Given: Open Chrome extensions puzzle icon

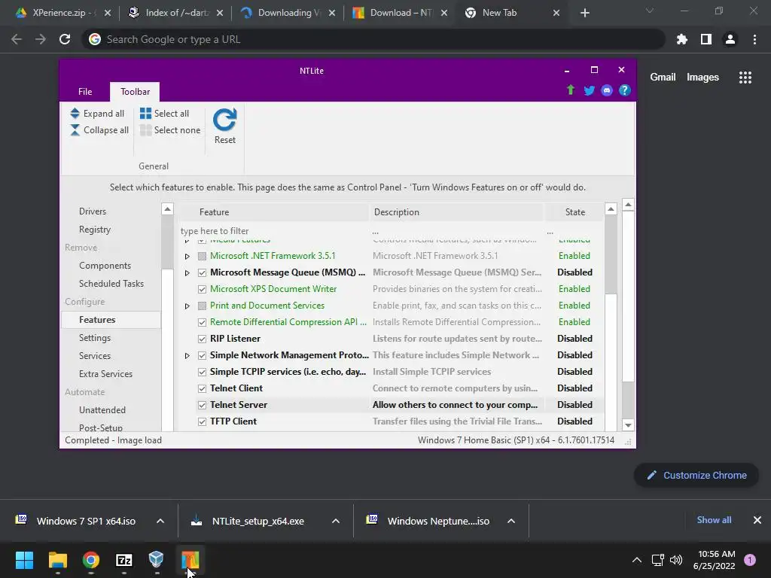Looking at the screenshot, I should point(682,39).
